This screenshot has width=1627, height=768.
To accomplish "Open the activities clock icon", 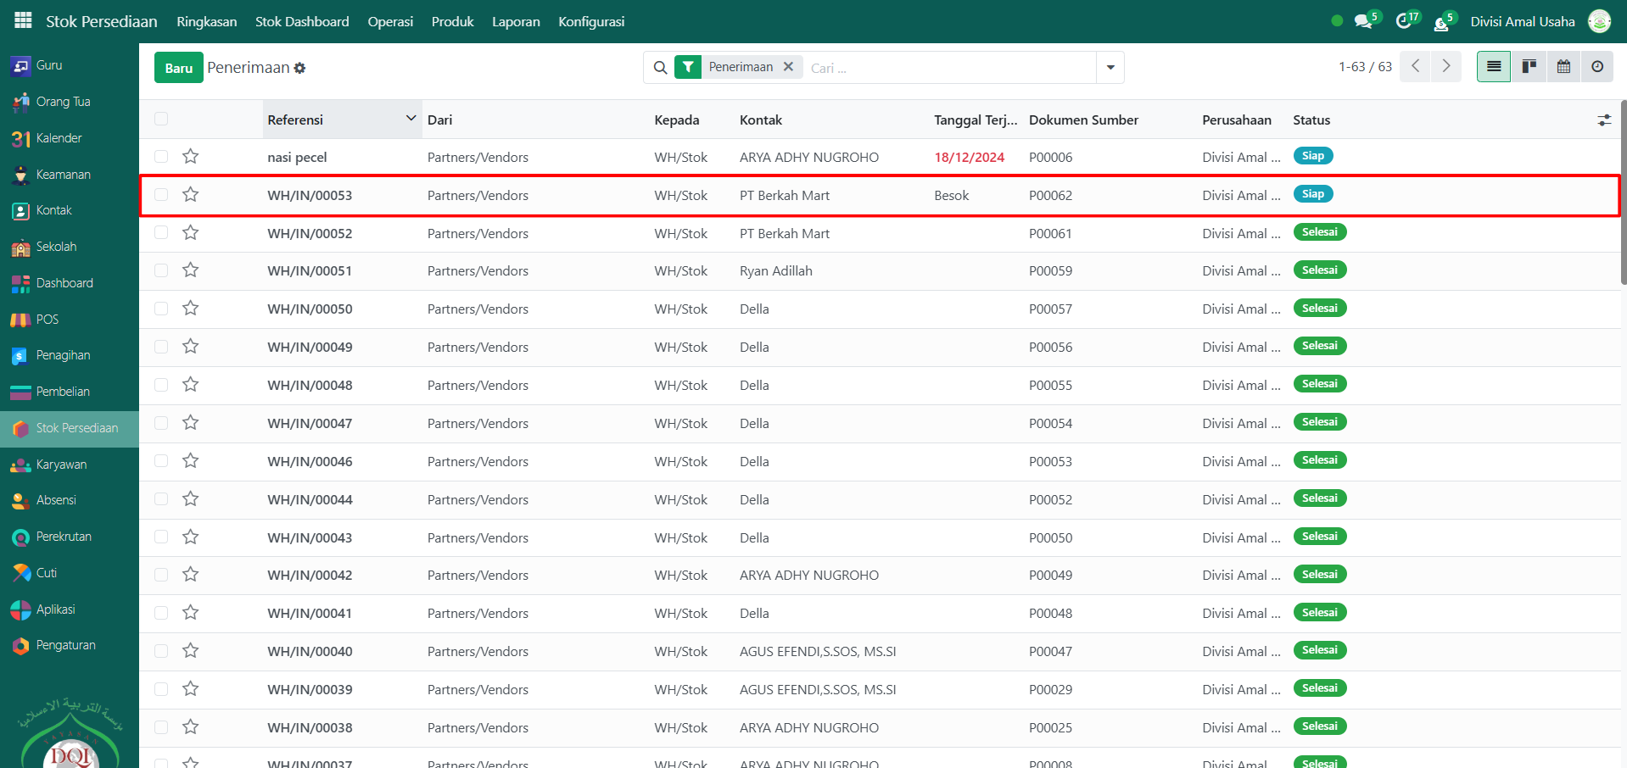I will tap(1404, 21).
